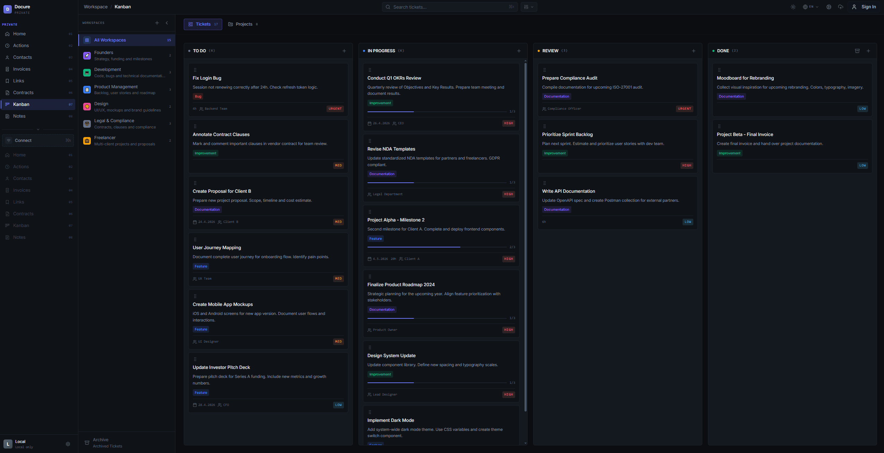Add a ticket to REVIEW column
Image resolution: width=884 pixels, height=453 pixels.
(x=694, y=51)
